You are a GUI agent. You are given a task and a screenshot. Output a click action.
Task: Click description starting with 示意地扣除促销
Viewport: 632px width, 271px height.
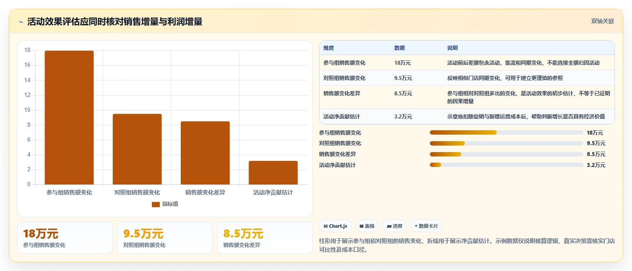point(526,117)
